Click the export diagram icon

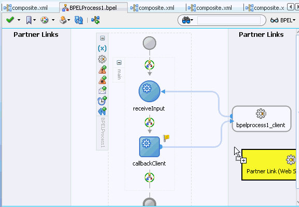point(63,20)
